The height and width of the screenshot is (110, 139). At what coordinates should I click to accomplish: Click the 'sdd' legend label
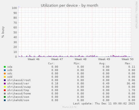coord(10,77)
